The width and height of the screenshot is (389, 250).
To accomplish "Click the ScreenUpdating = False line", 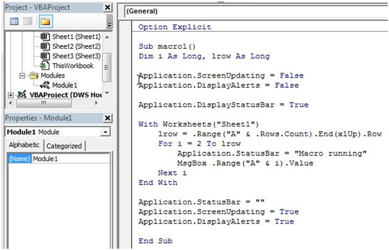I will click(221, 75).
